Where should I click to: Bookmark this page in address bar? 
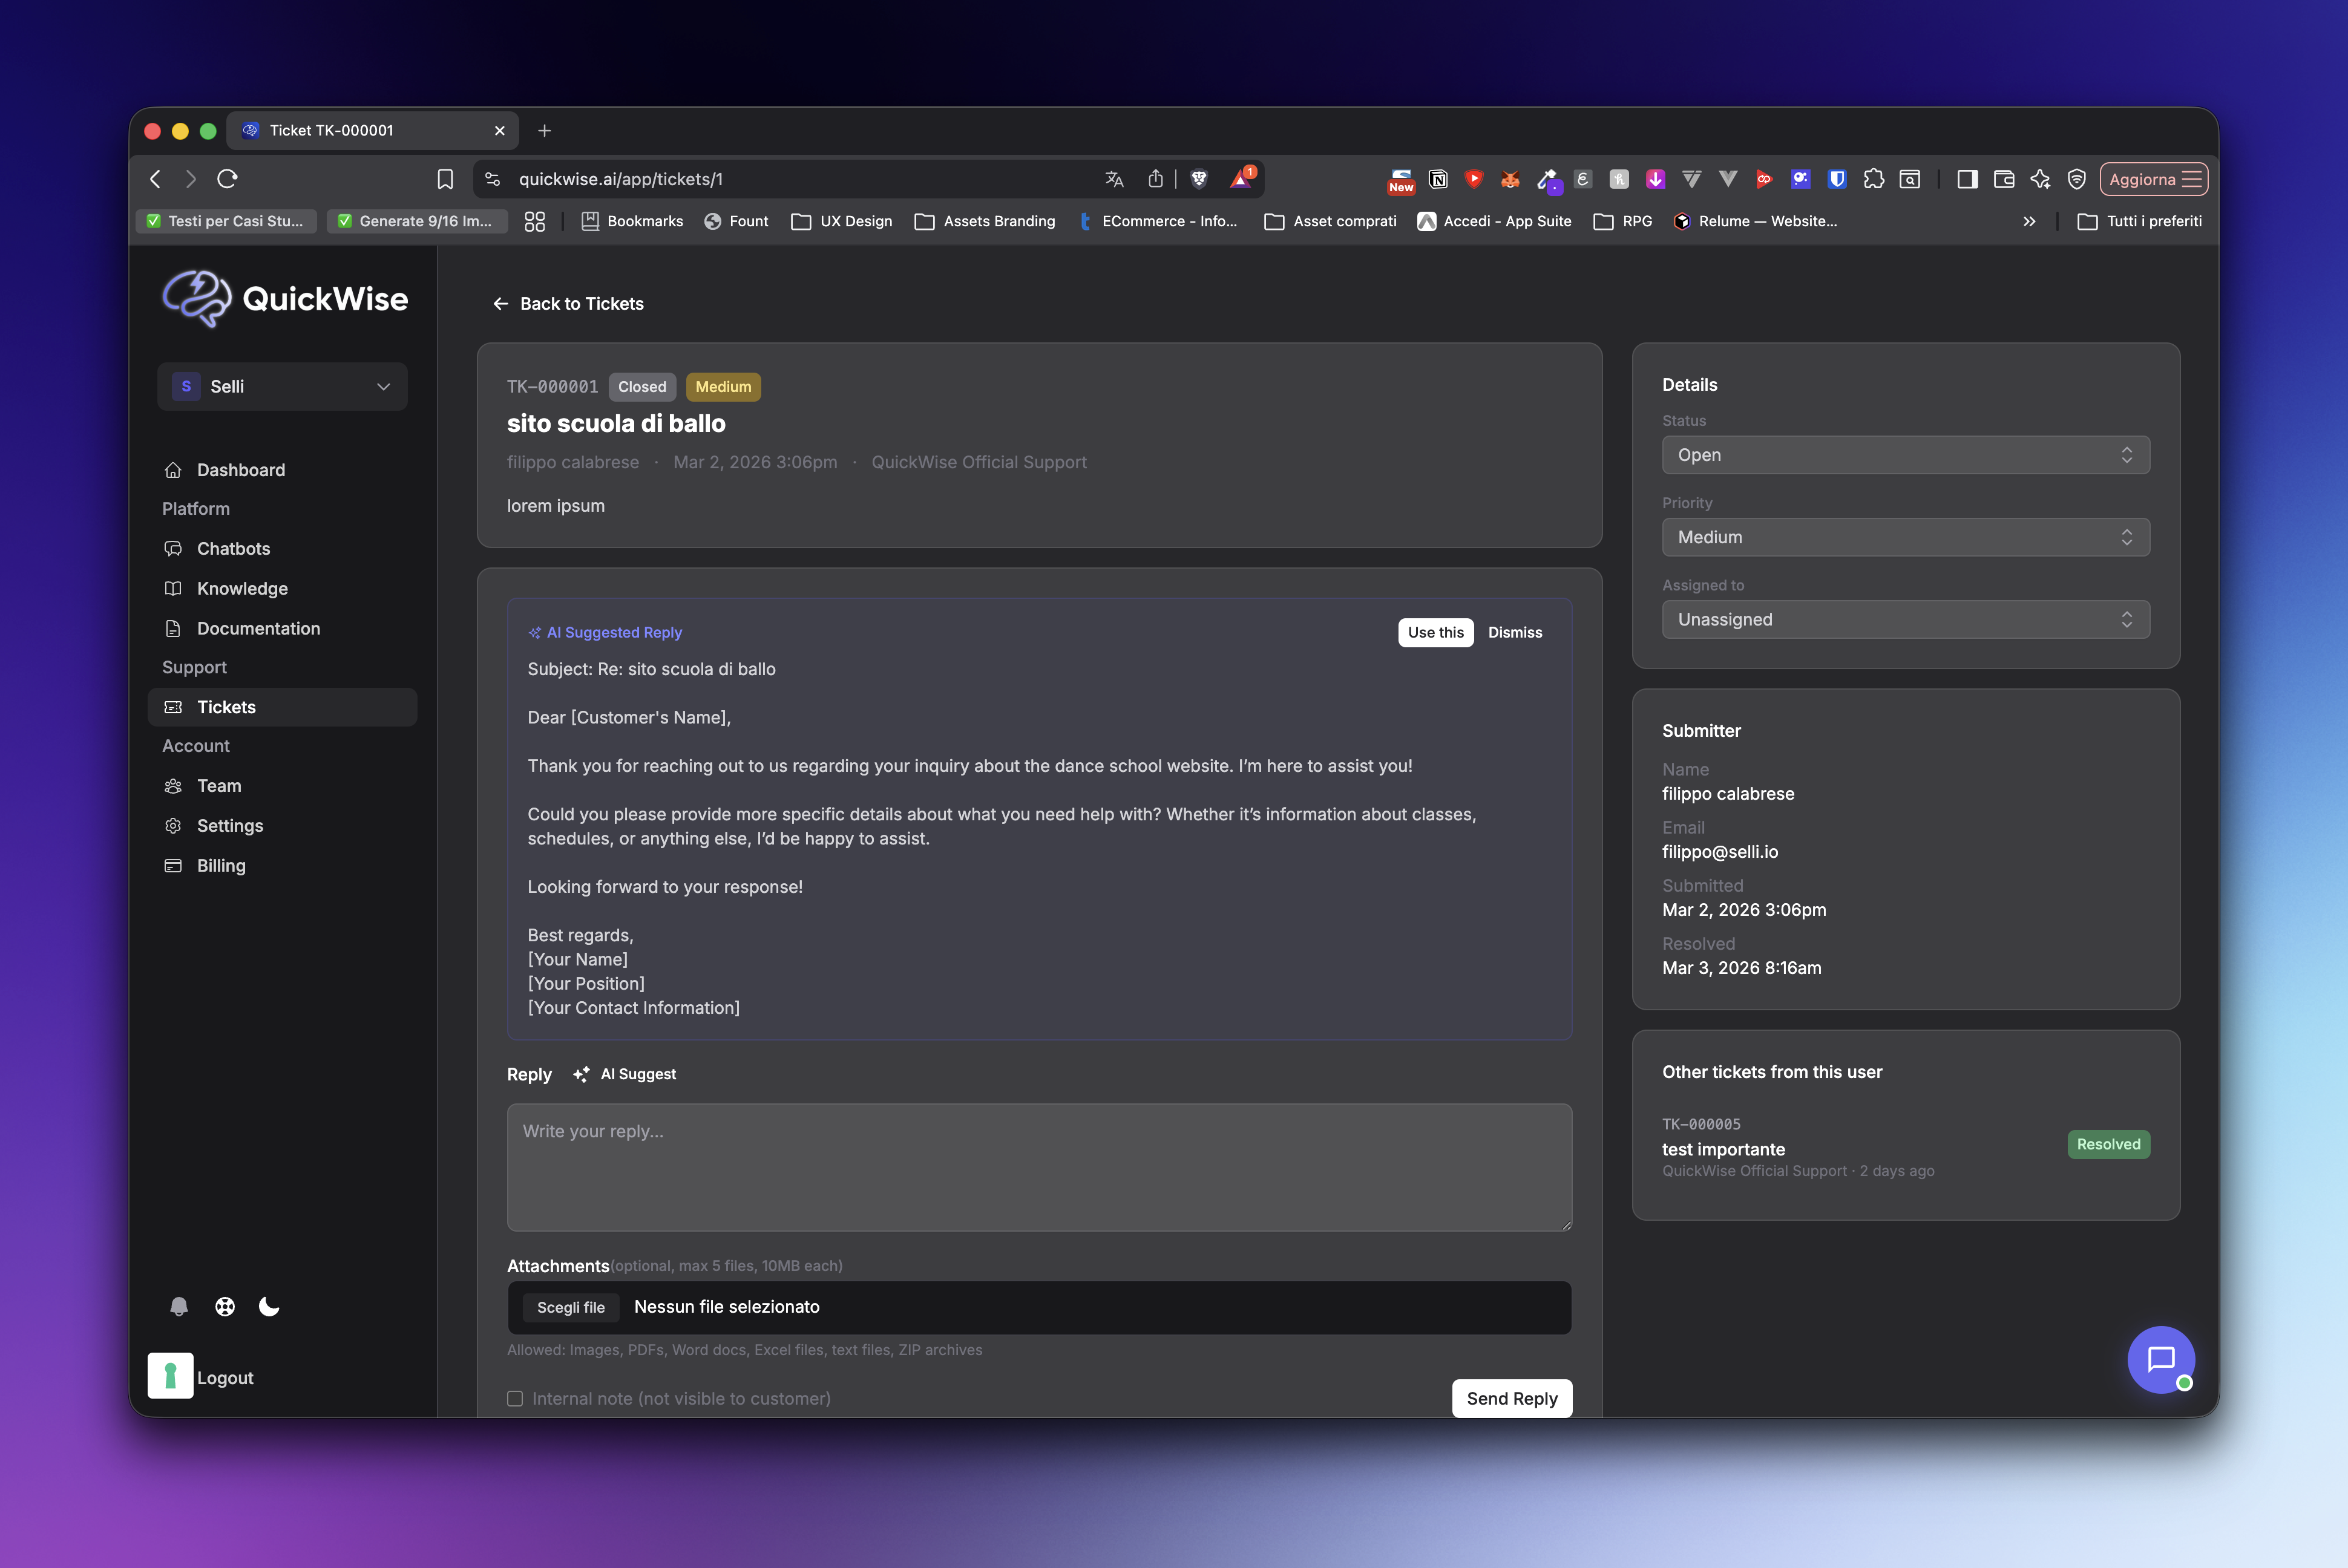(x=445, y=179)
